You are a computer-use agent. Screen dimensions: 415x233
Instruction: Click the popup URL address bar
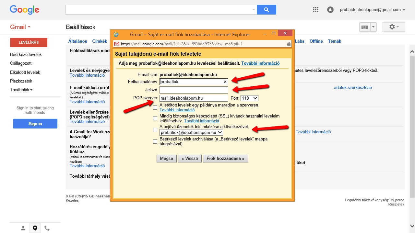point(203,44)
